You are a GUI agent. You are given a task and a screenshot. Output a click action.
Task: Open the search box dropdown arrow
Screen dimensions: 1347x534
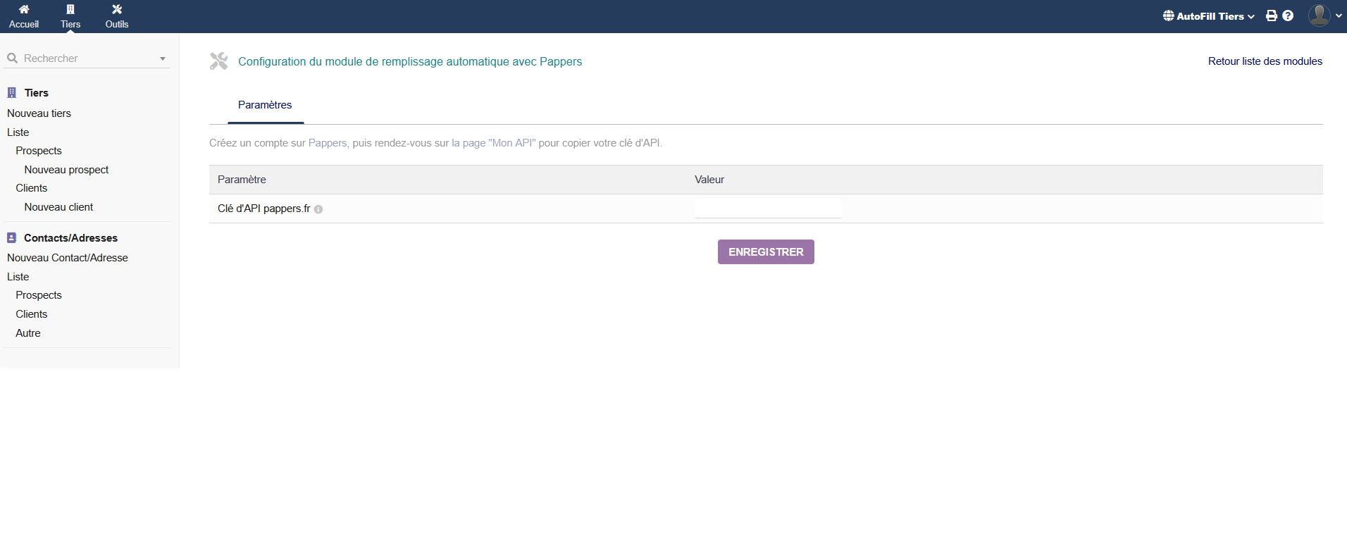point(163,58)
